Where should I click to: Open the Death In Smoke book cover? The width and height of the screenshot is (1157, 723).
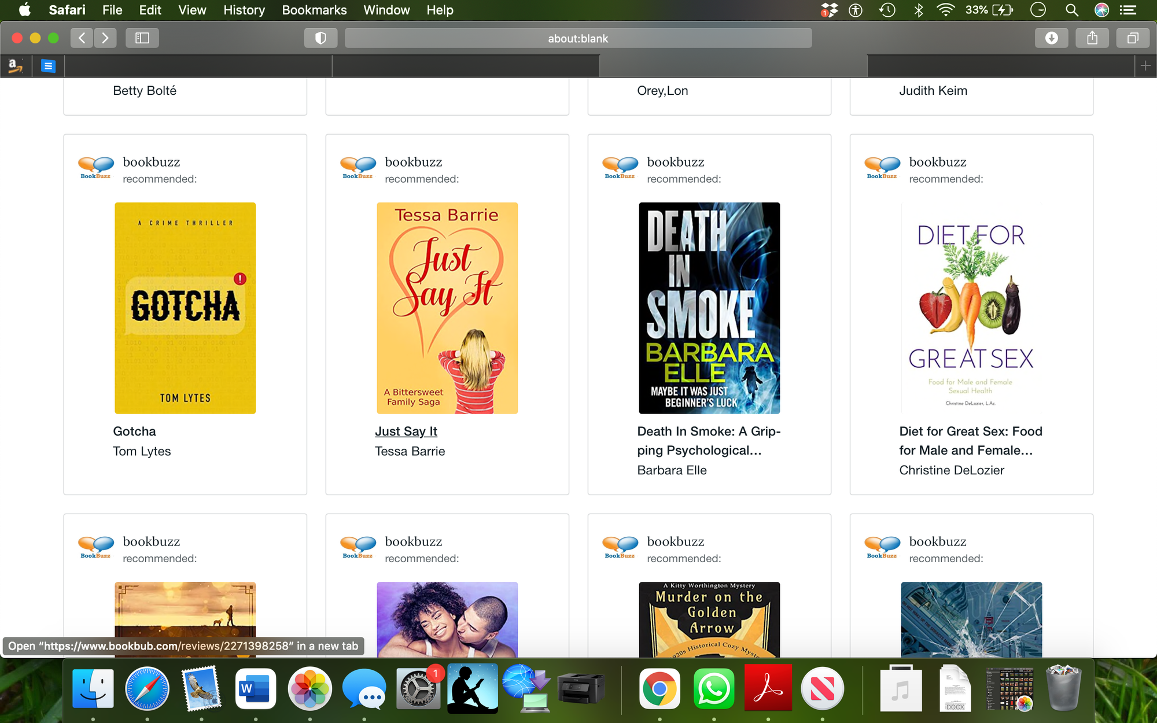coord(709,308)
